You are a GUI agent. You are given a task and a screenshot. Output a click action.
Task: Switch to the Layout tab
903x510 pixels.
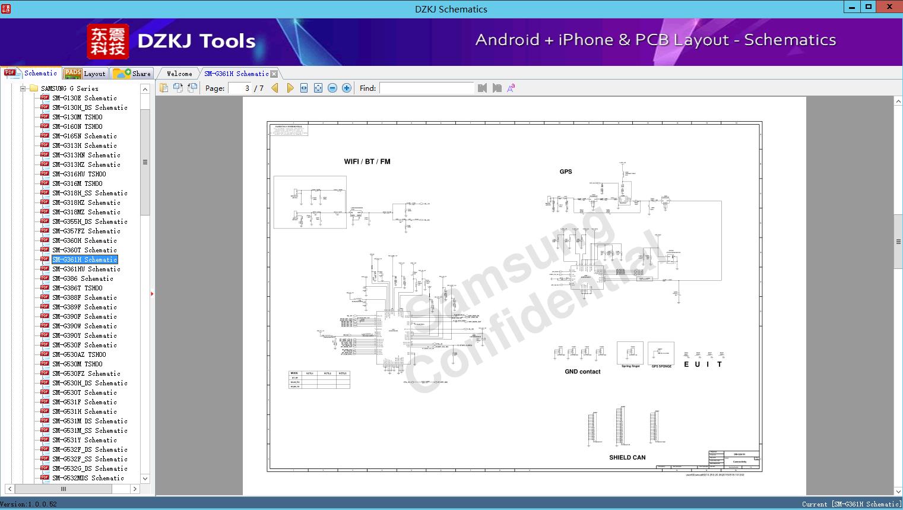click(85, 74)
